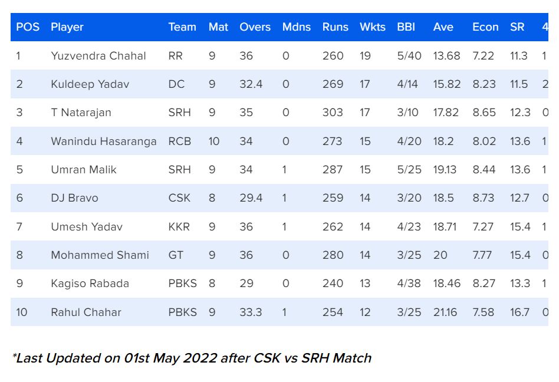Image resolution: width=559 pixels, height=382 pixels.
Task: Click Umran Malik's name
Action: [84, 170]
